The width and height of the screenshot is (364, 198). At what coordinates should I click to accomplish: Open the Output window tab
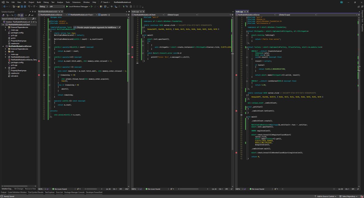pyautogui.click(x=4, y=192)
